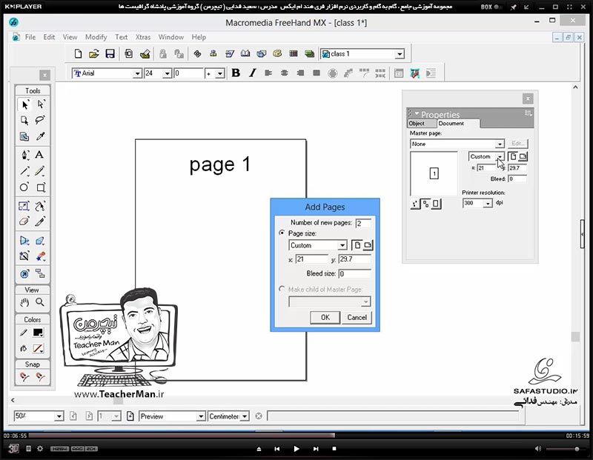This screenshot has width=593, height=460.
Task: Select the Pencil tool
Action: coord(40,171)
